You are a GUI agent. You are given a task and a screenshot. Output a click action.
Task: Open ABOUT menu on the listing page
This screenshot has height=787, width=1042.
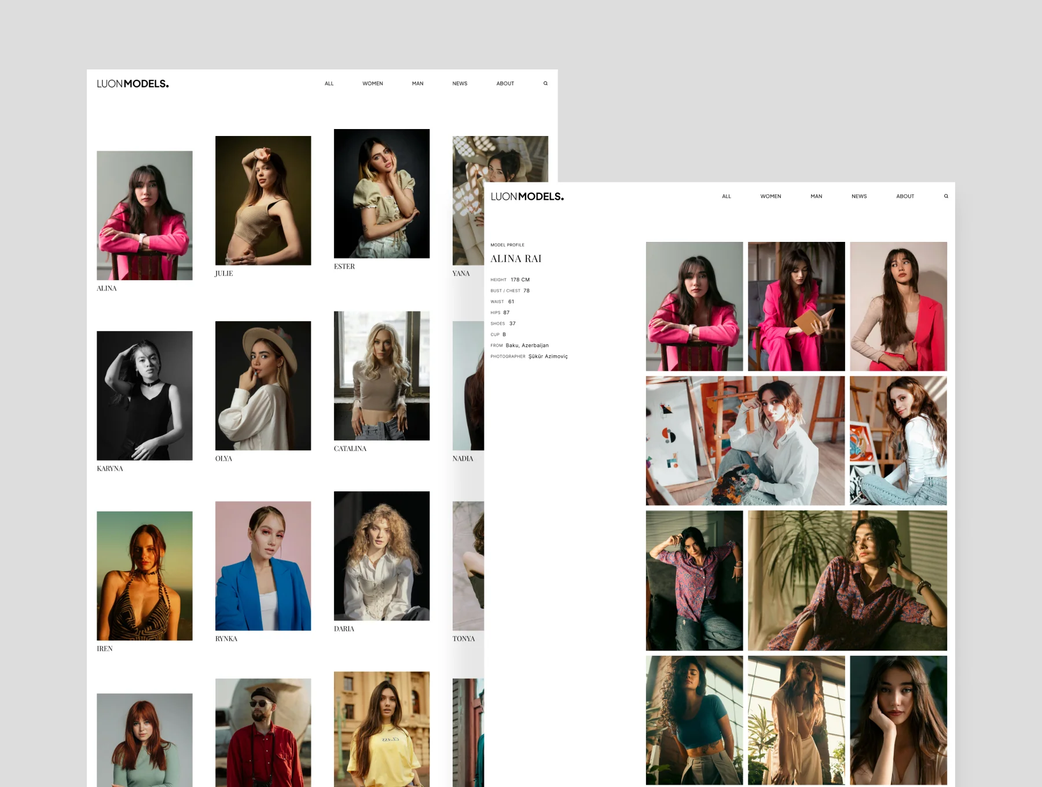tap(505, 83)
